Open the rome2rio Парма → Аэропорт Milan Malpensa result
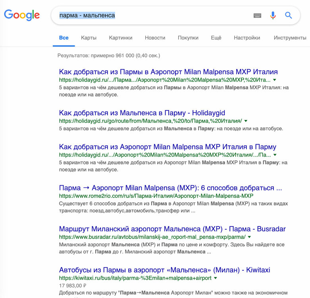 [x=170, y=188]
